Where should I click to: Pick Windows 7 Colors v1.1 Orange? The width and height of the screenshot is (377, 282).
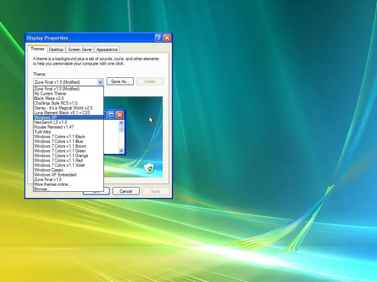tap(68, 156)
